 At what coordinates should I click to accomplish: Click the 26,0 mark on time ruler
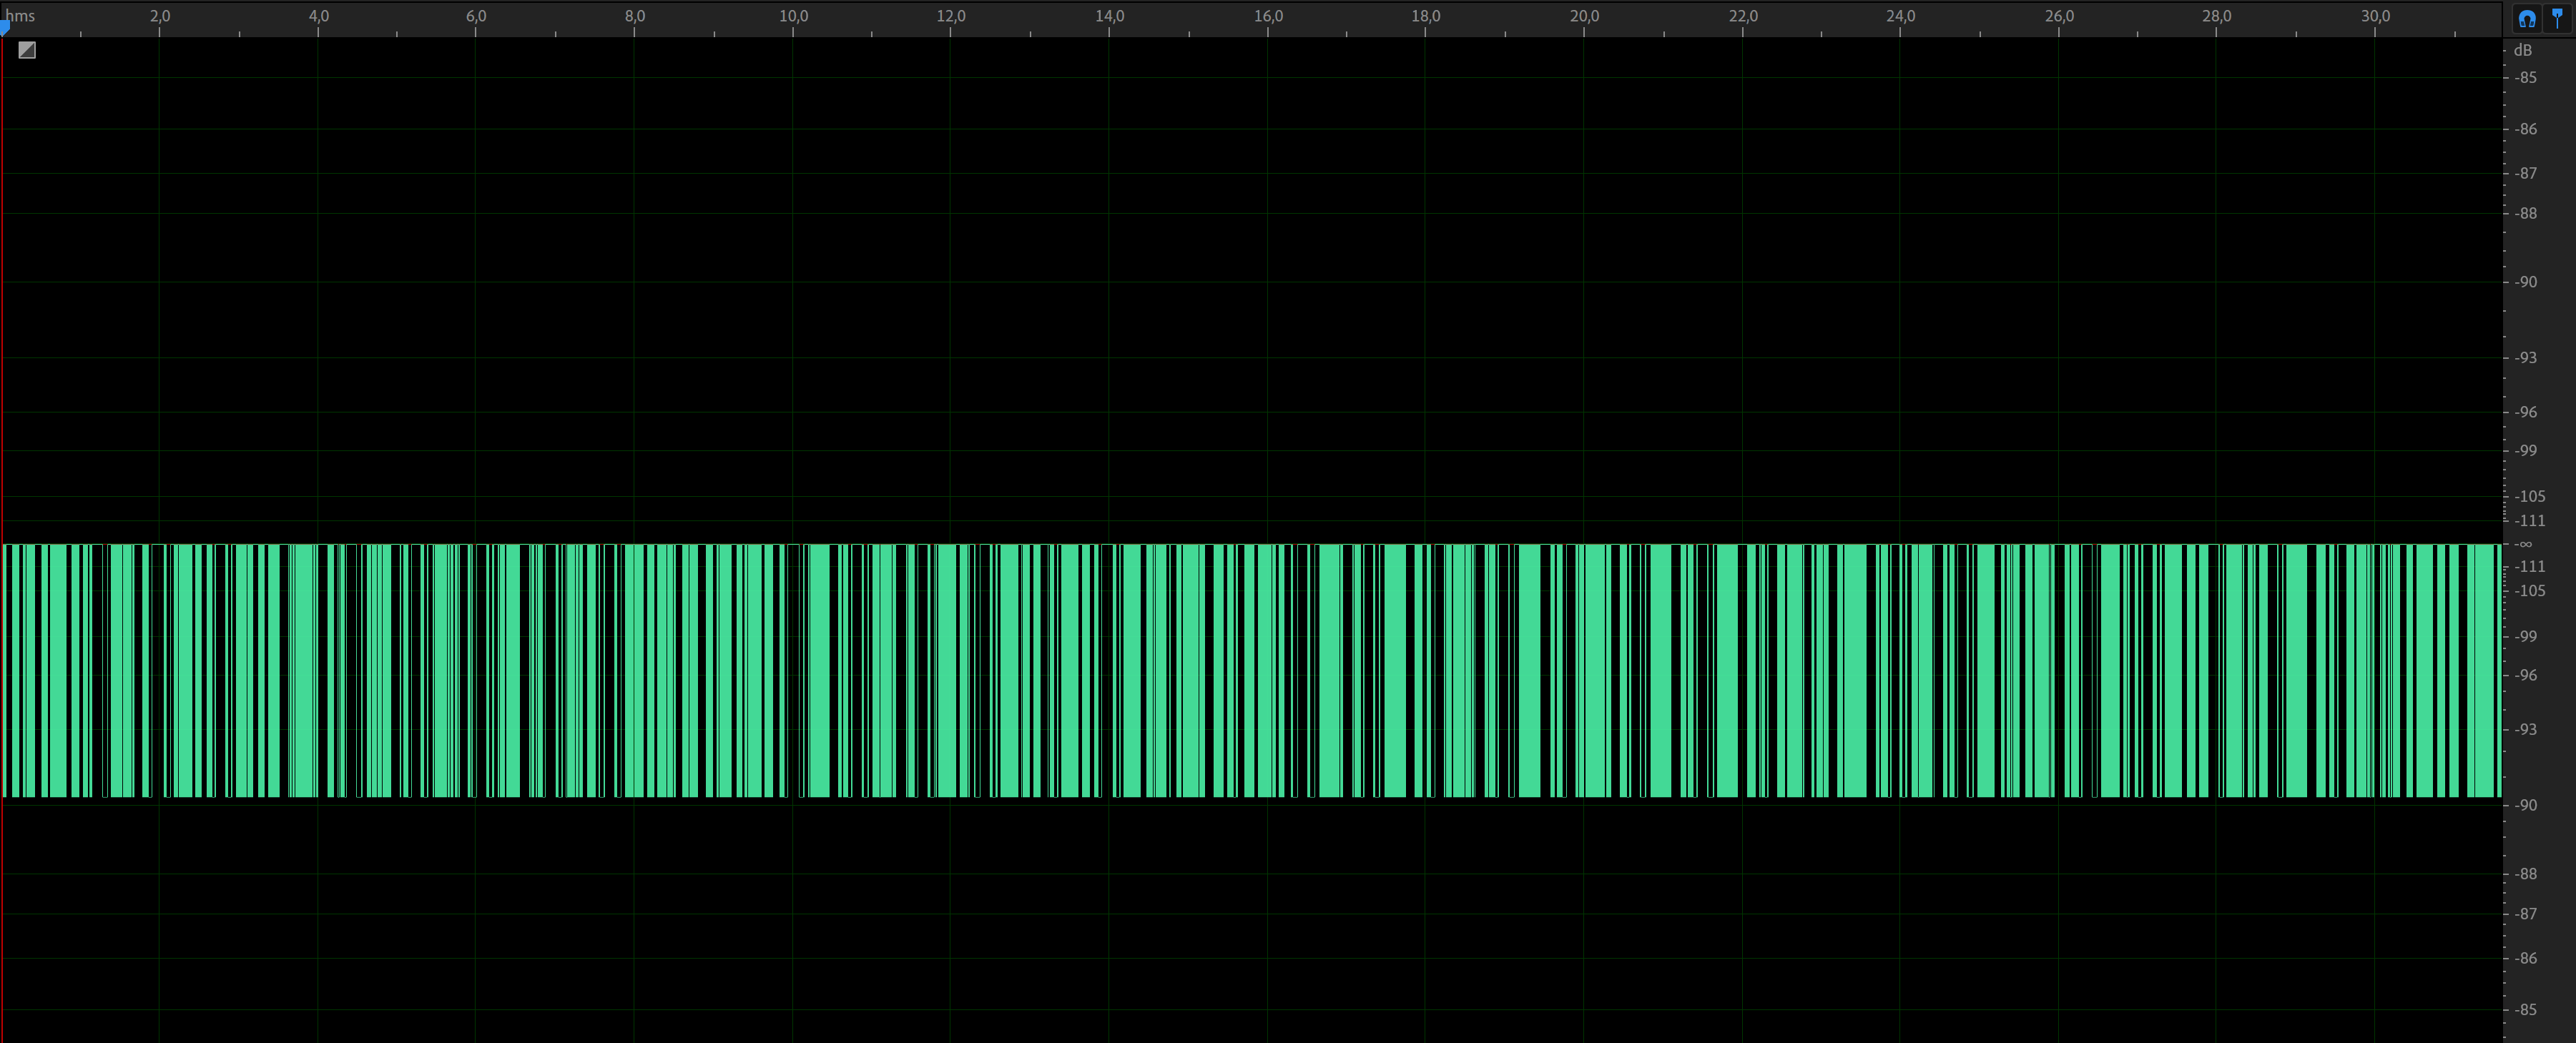2059,16
